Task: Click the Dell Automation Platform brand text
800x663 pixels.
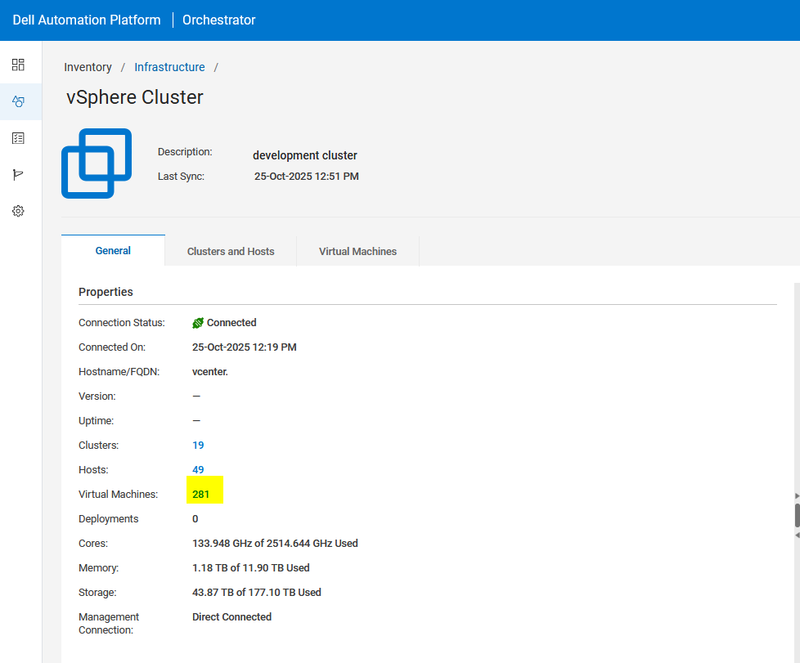Action: tap(86, 20)
